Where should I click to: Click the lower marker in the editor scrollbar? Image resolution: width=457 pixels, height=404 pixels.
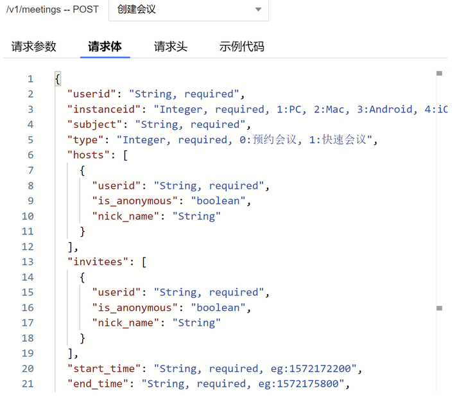(x=439, y=308)
